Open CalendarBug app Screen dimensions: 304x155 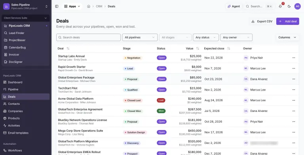tap(25, 47)
